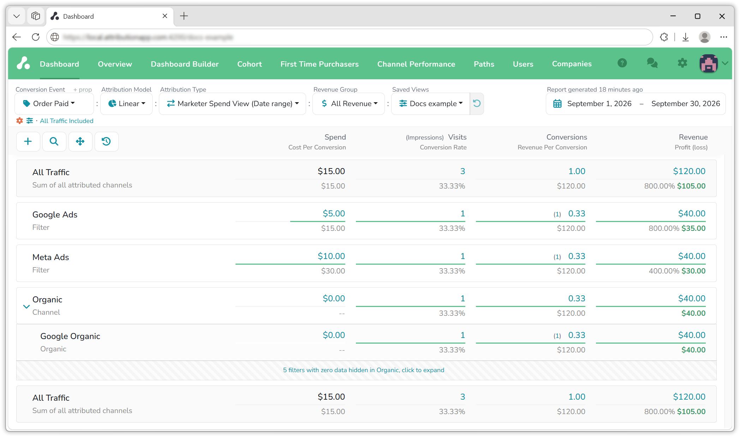
Task: Click Google Ads $5.00 spend value
Action: point(334,214)
